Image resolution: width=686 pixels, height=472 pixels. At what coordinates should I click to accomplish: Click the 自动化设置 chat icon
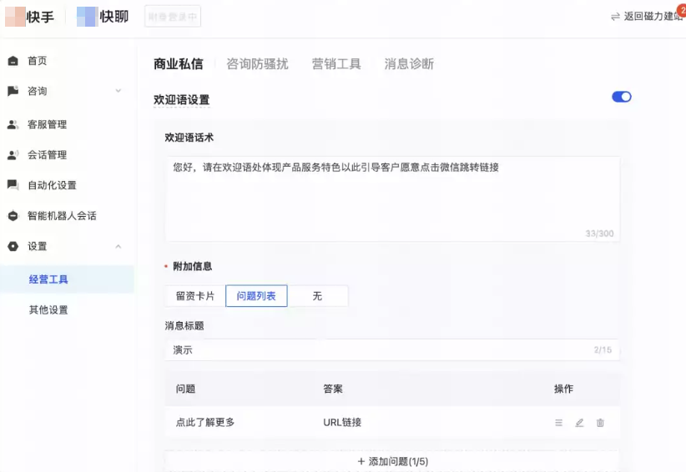click(x=13, y=185)
